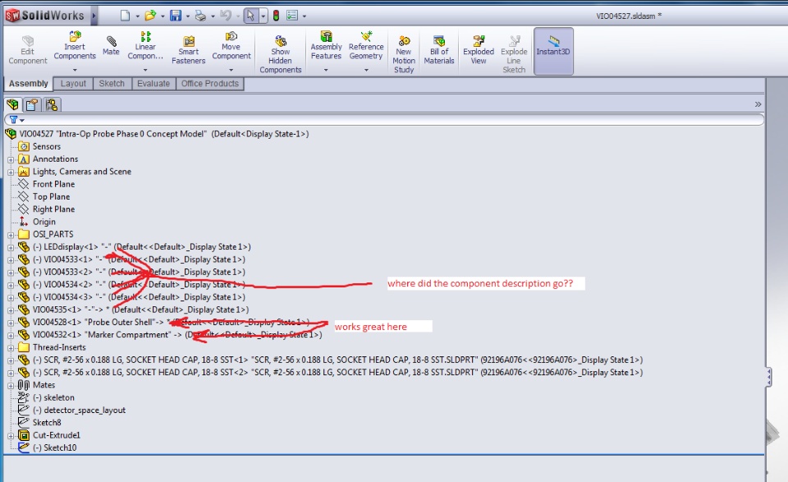The image size is (788, 482).
Task: Select the VIO04532<1> Marker Compartment component
Action: point(170,335)
